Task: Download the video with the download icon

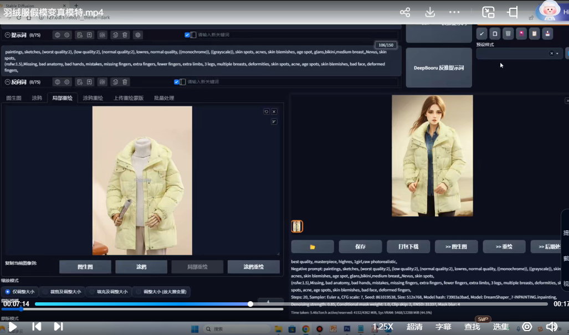Action: coord(430,12)
